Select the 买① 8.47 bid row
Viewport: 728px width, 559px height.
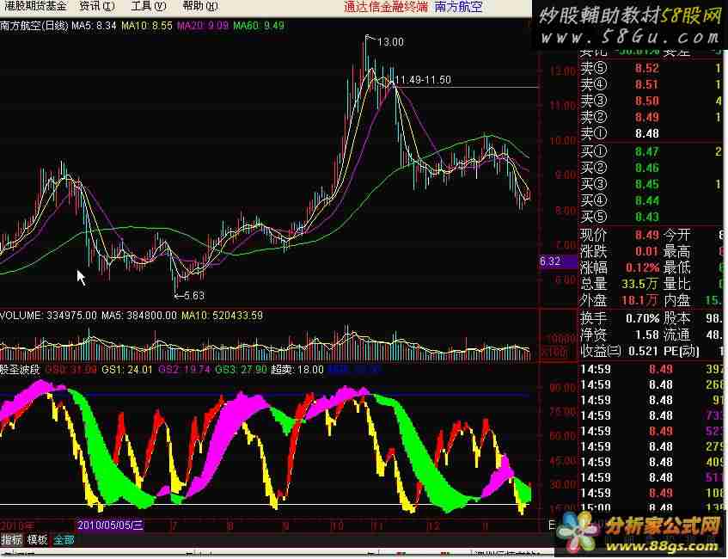pos(651,151)
